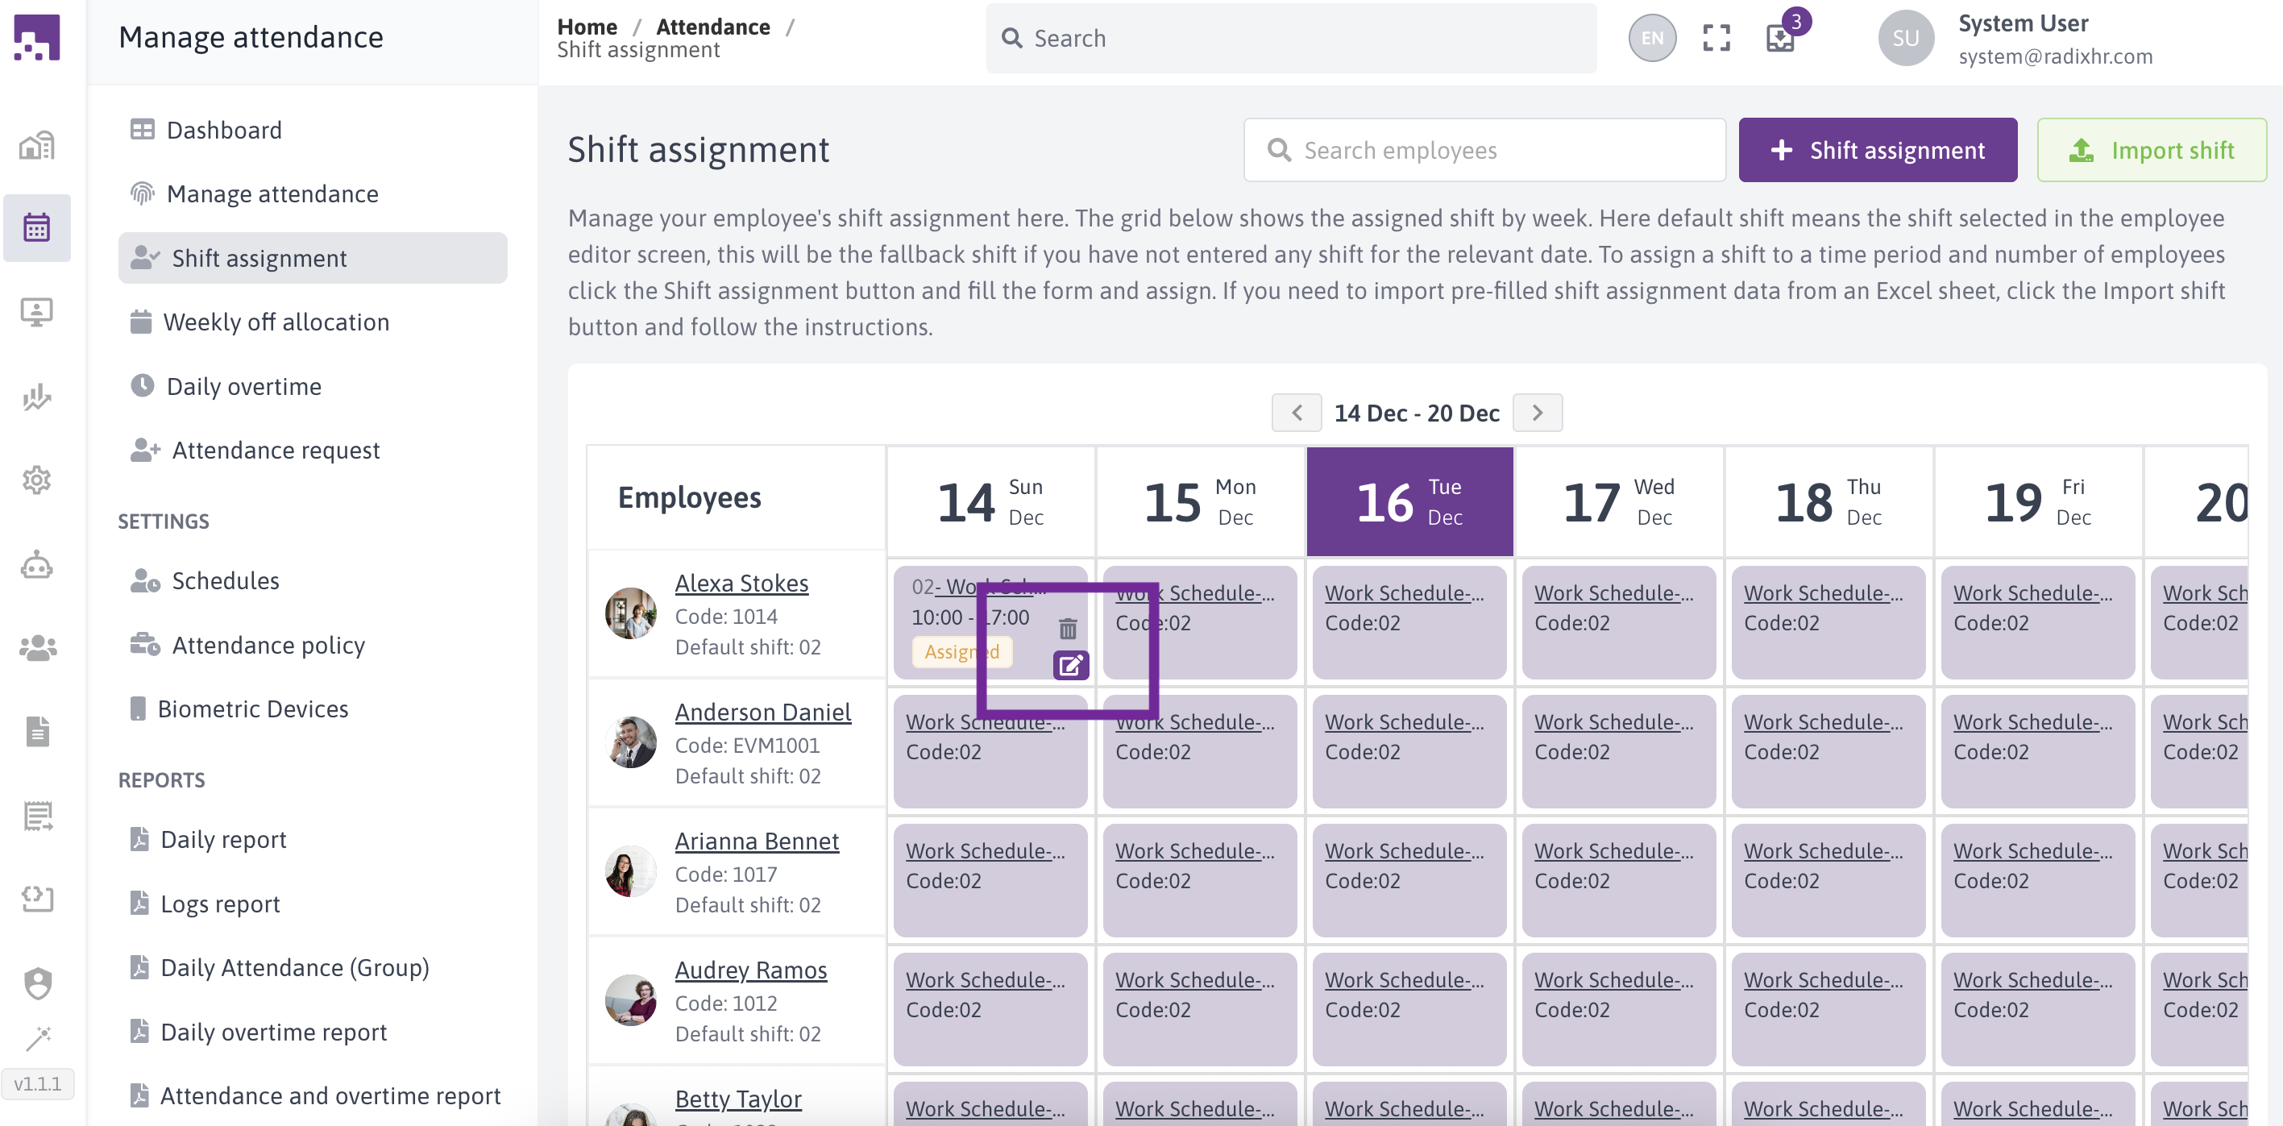Viewport: 2283px width, 1126px height.
Task: Open Weekly off allocation menu item
Action: coord(276,322)
